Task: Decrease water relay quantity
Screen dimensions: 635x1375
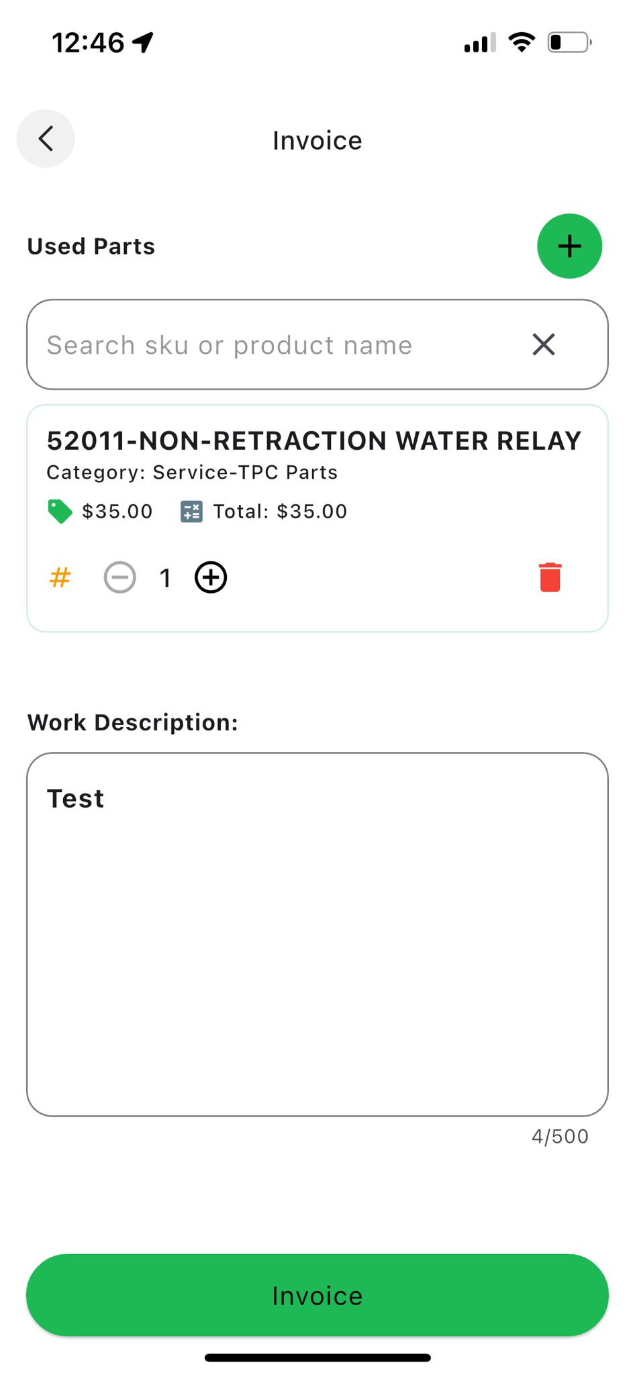Action: (120, 577)
